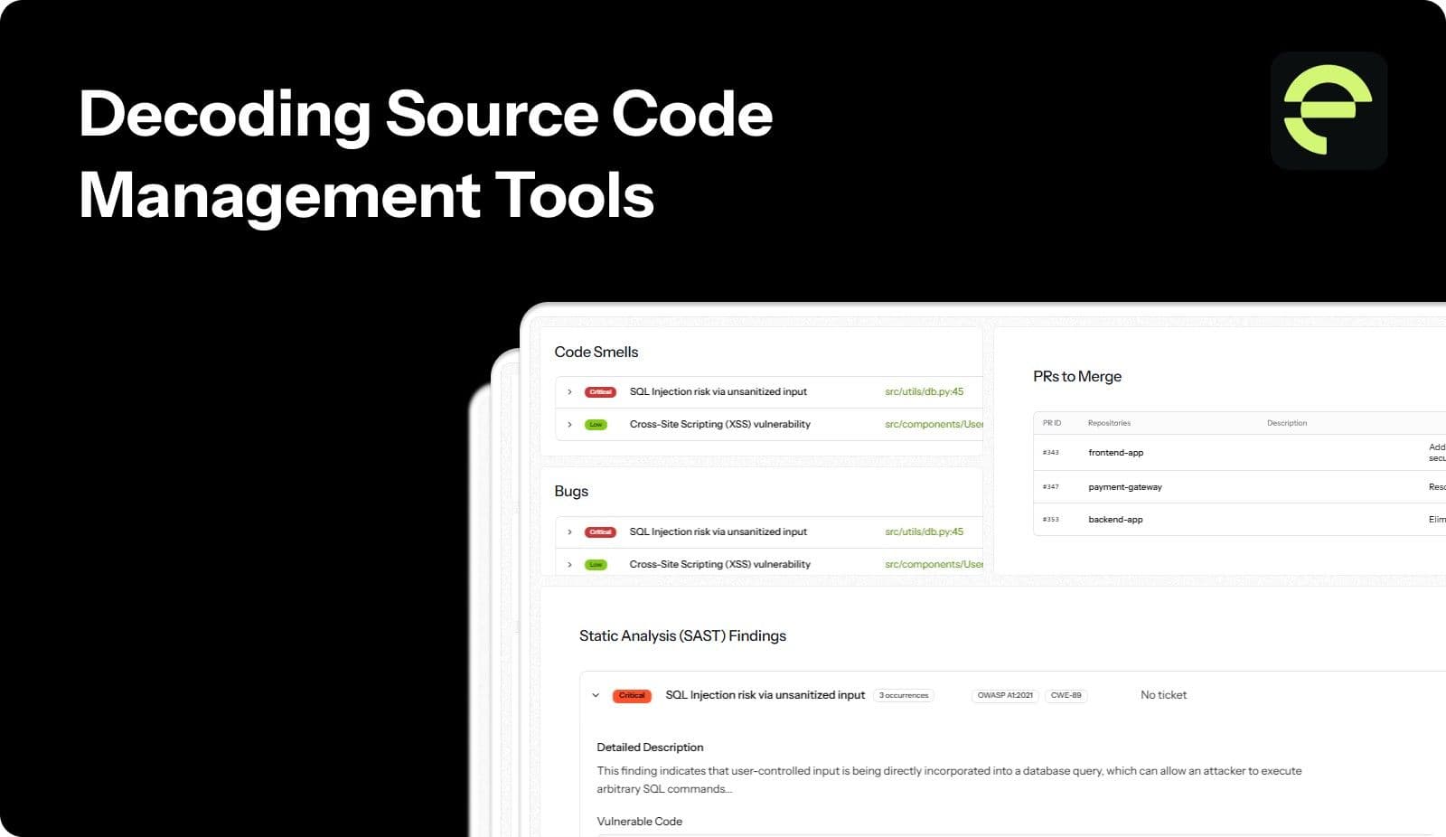Click the Code Smells heading
Viewport: 1446px width, 837px height.
[596, 353]
